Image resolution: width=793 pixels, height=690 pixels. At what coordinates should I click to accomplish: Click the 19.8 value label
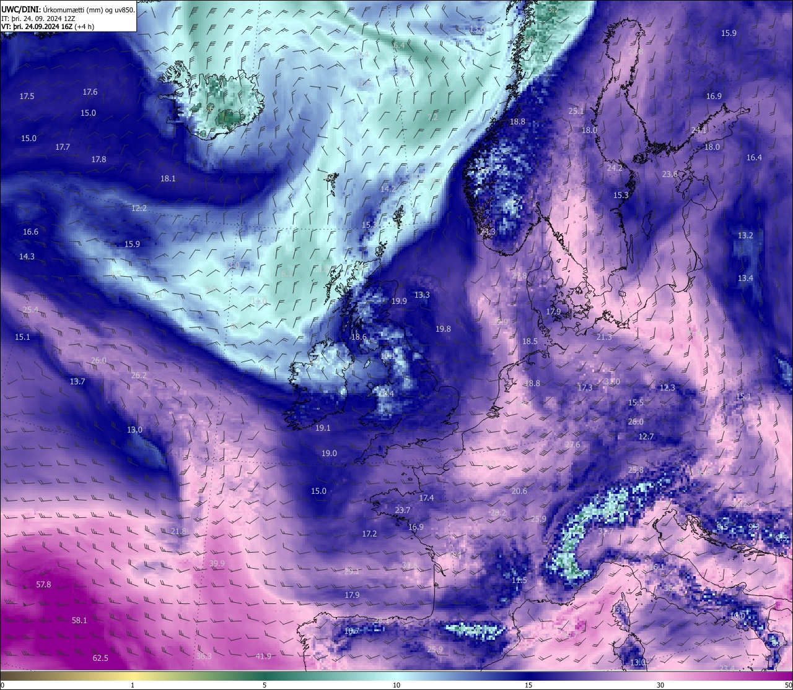443,329
